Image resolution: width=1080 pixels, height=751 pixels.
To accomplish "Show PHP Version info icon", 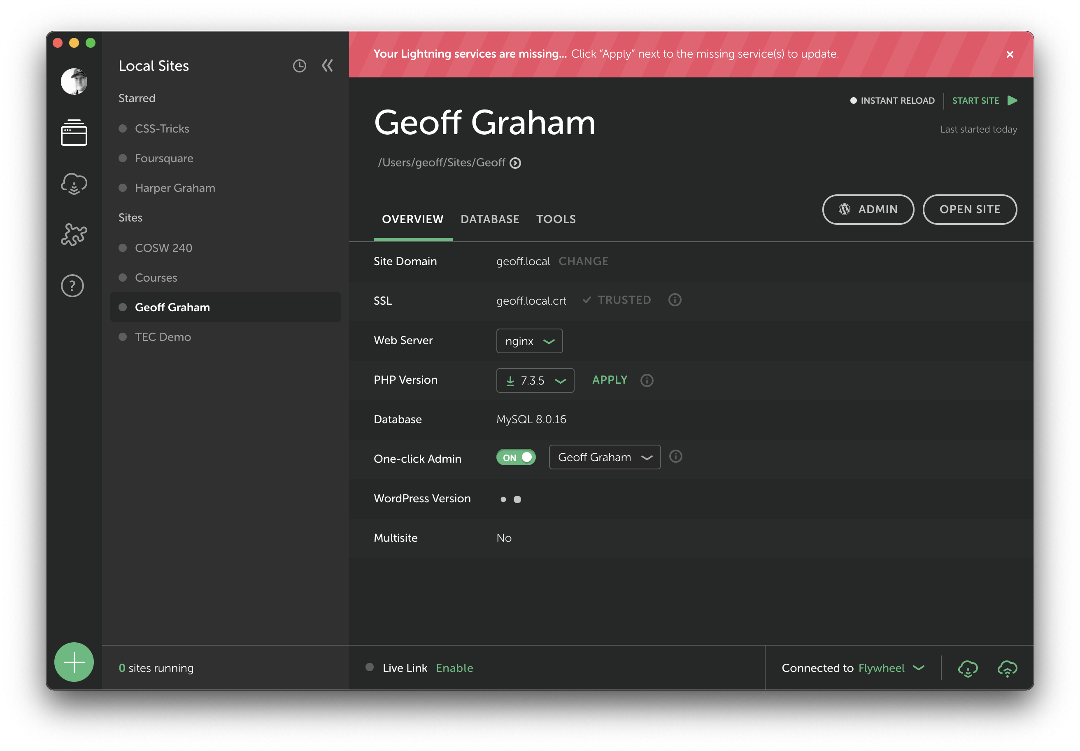I will tap(647, 380).
